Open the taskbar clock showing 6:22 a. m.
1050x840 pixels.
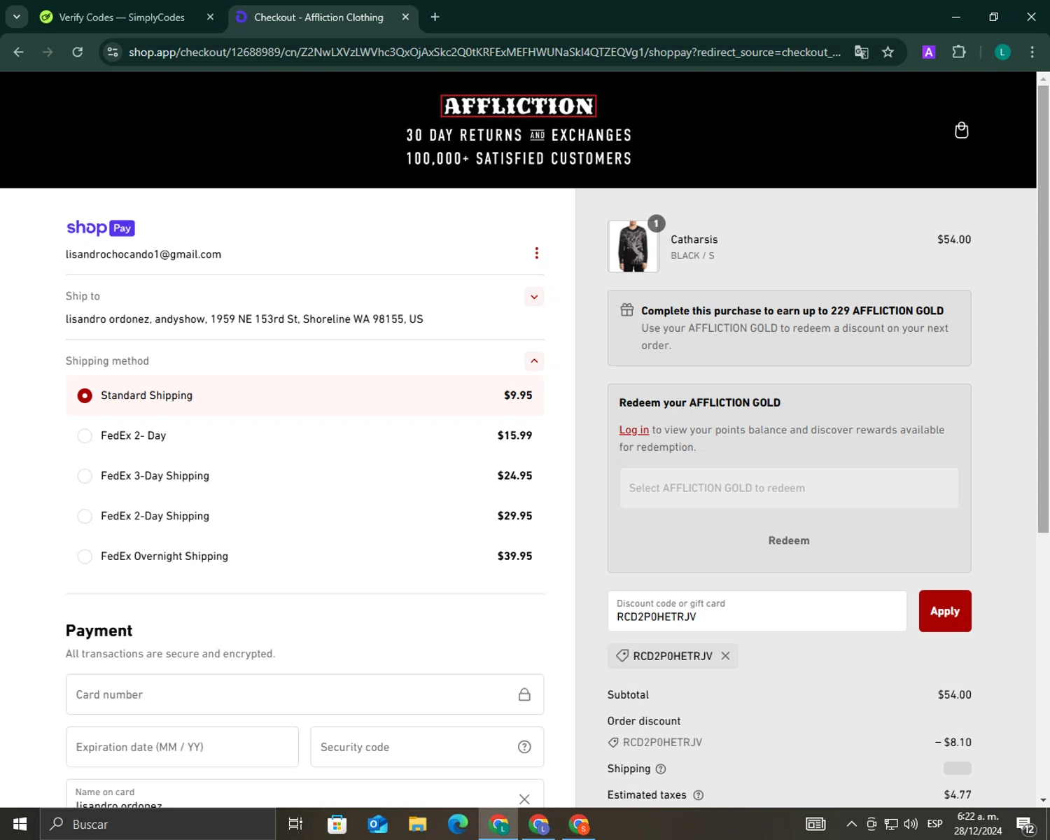coord(978,824)
